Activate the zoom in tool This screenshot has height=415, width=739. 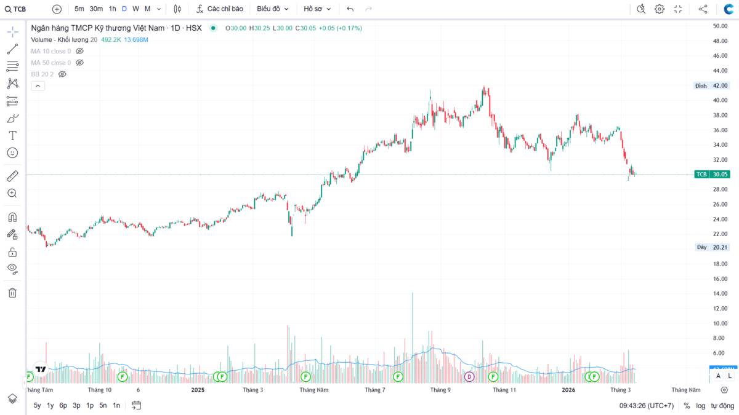[x=12, y=193]
